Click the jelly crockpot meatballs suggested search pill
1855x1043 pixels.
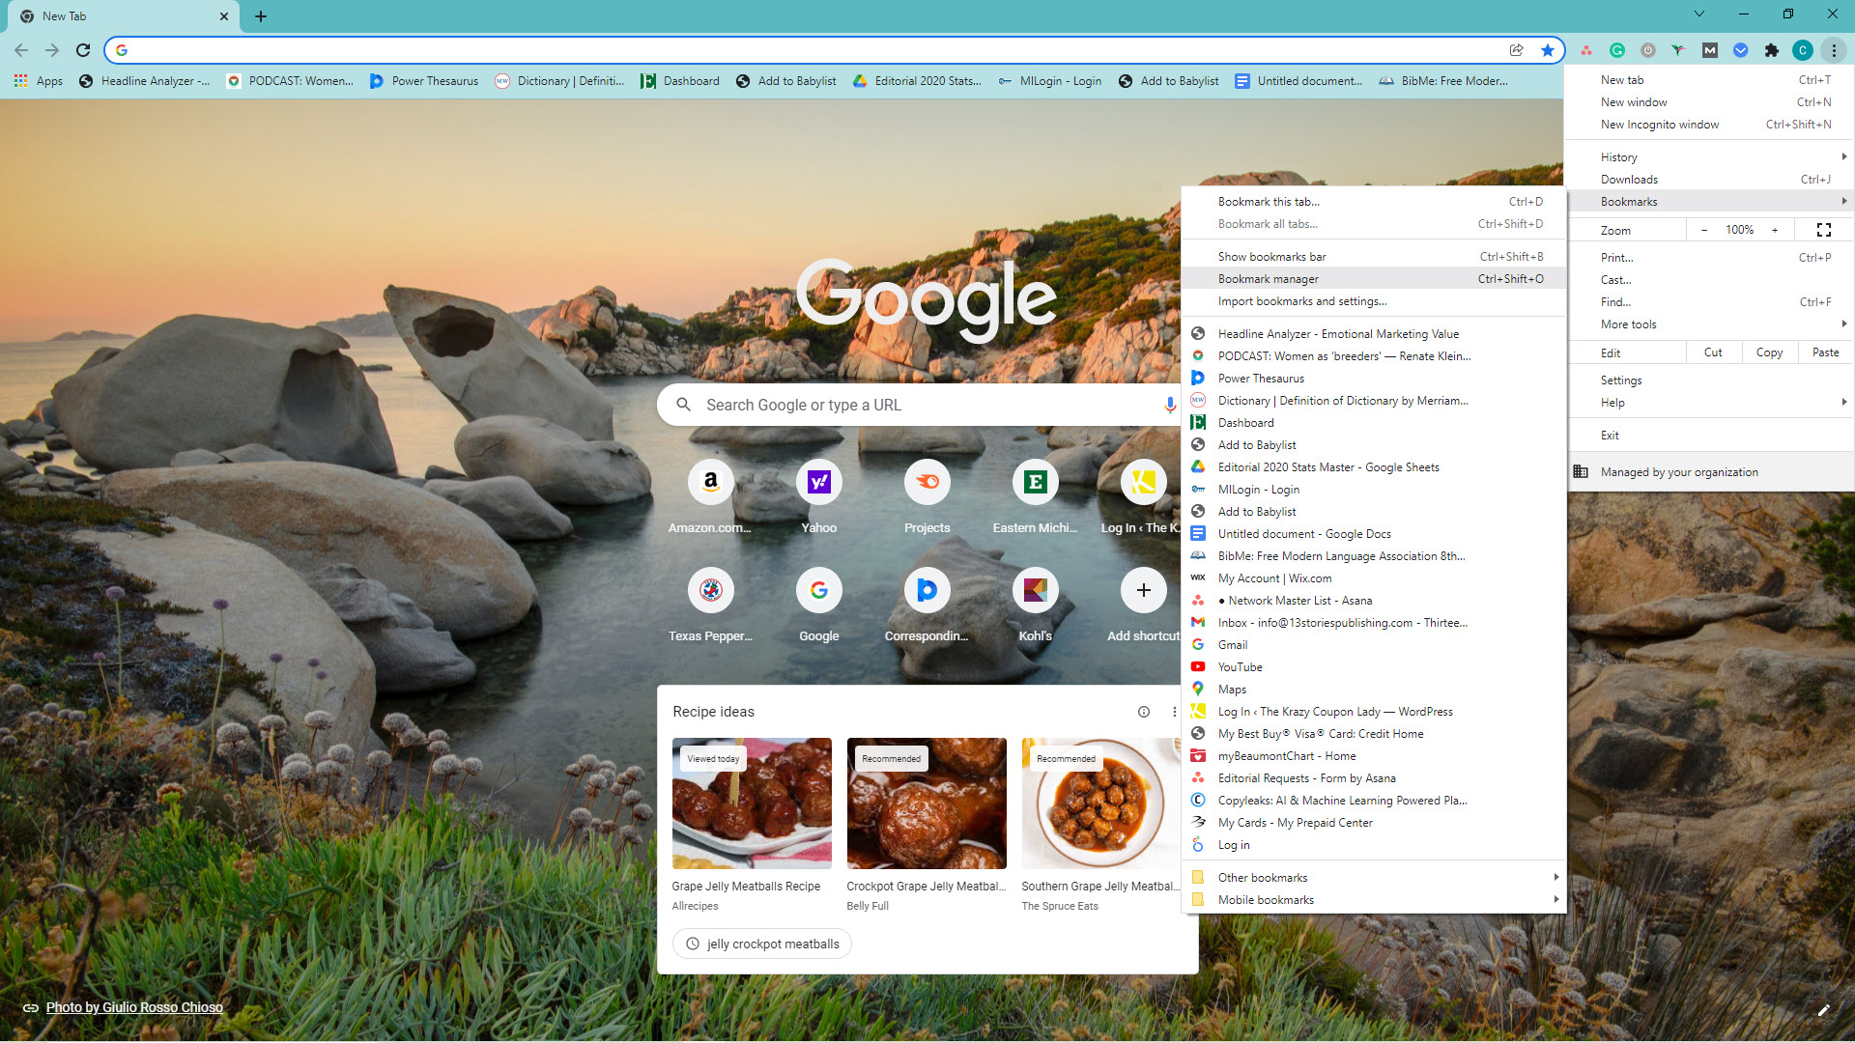tap(759, 943)
